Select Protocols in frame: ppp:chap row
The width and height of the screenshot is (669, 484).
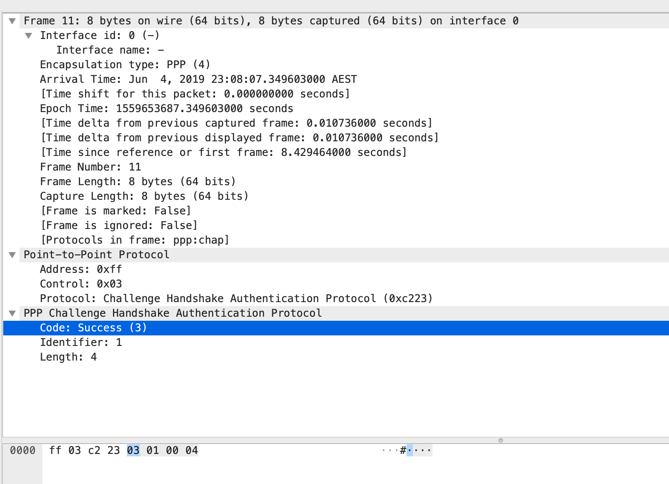135,240
